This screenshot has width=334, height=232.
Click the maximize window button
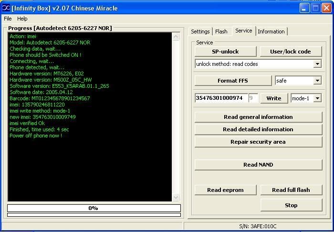coord(315,8)
